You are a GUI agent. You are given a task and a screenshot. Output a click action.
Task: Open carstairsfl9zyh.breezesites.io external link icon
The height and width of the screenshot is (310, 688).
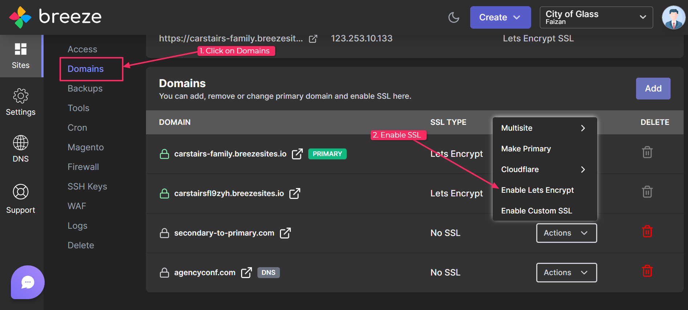click(x=295, y=193)
